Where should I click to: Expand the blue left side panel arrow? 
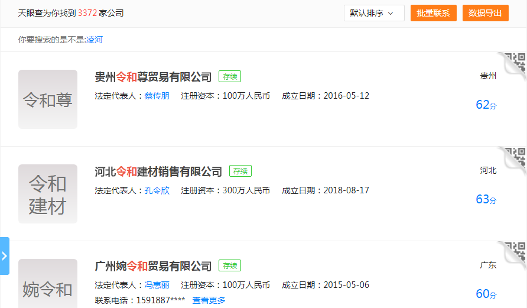tap(5, 256)
